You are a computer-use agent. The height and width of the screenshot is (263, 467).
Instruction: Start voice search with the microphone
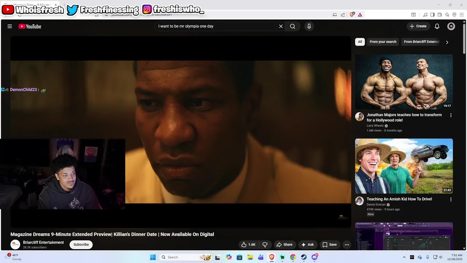[x=309, y=26]
